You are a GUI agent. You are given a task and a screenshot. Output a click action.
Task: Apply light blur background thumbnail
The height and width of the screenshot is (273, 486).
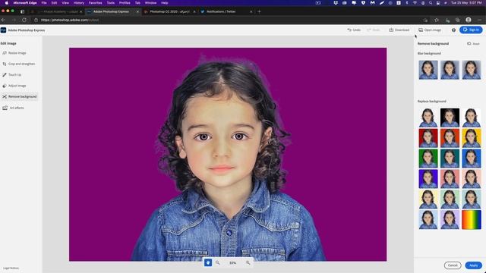428,70
